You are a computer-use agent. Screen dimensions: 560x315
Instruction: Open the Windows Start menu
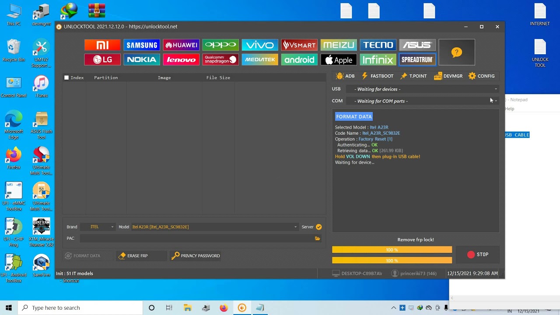(9, 308)
